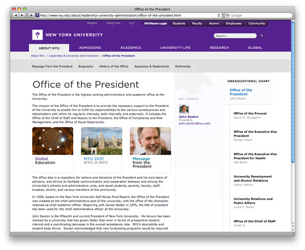Click the NYUHome Login link
The image size is (305, 250).
tap(155, 23)
